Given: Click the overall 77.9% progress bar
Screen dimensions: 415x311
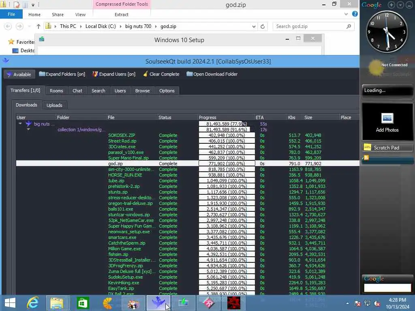Looking at the screenshot, I should (x=227, y=124).
